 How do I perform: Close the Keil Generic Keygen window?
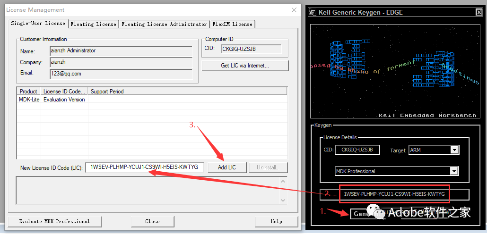pos(478,12)
